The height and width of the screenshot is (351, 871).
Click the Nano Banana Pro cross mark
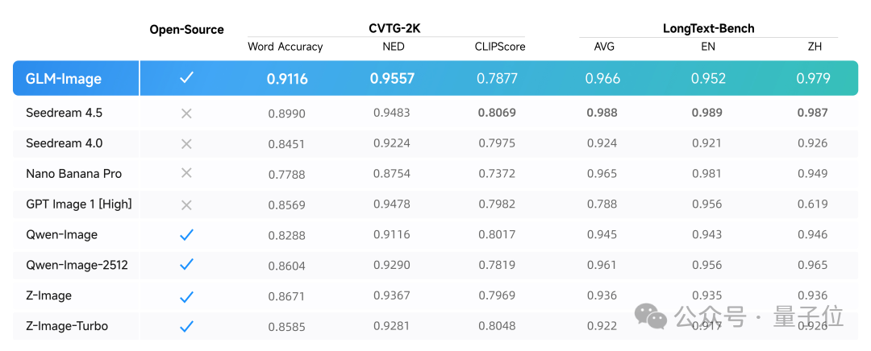[186, 173]
